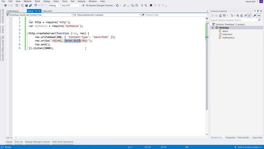Image resolution: width=264 pixels, height=149 pixels.
Task: Click the browser Refresh icon in toolbar
Action: point(117,5)
